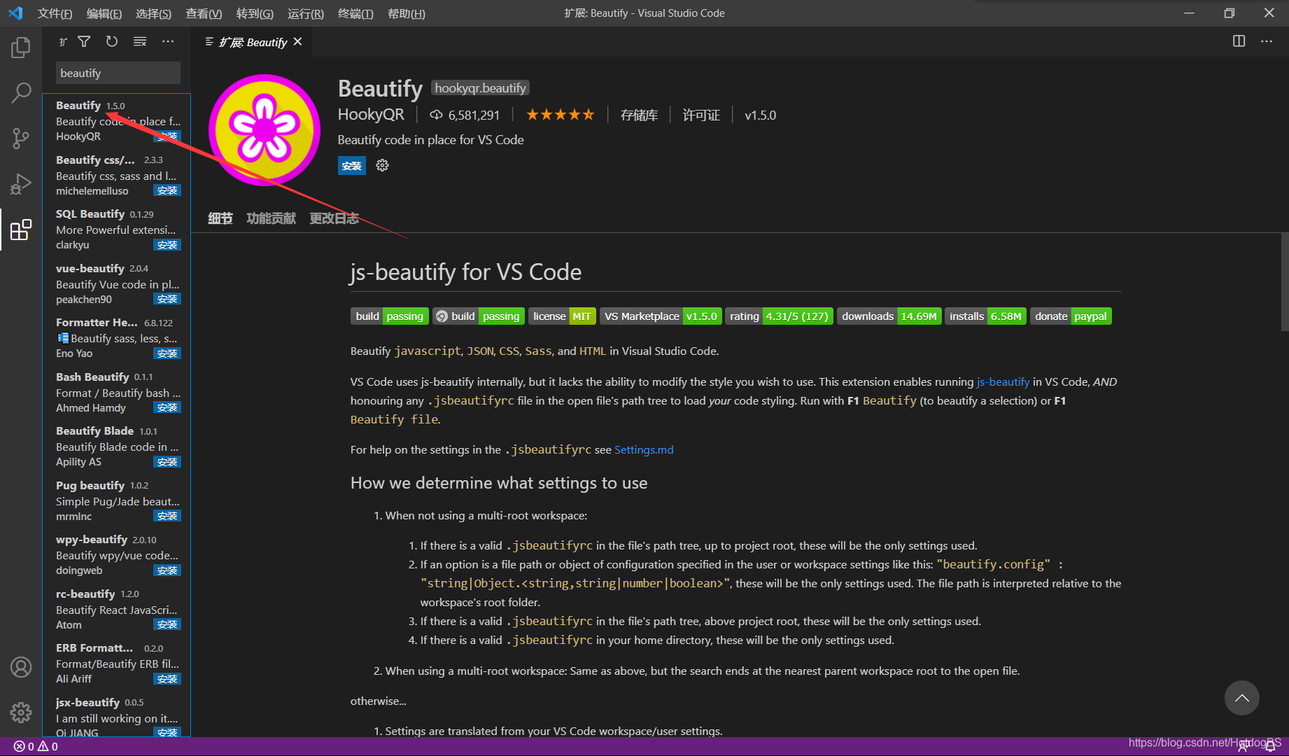Click the five-star rating
1289x756 pixels.
coord(560,115)
